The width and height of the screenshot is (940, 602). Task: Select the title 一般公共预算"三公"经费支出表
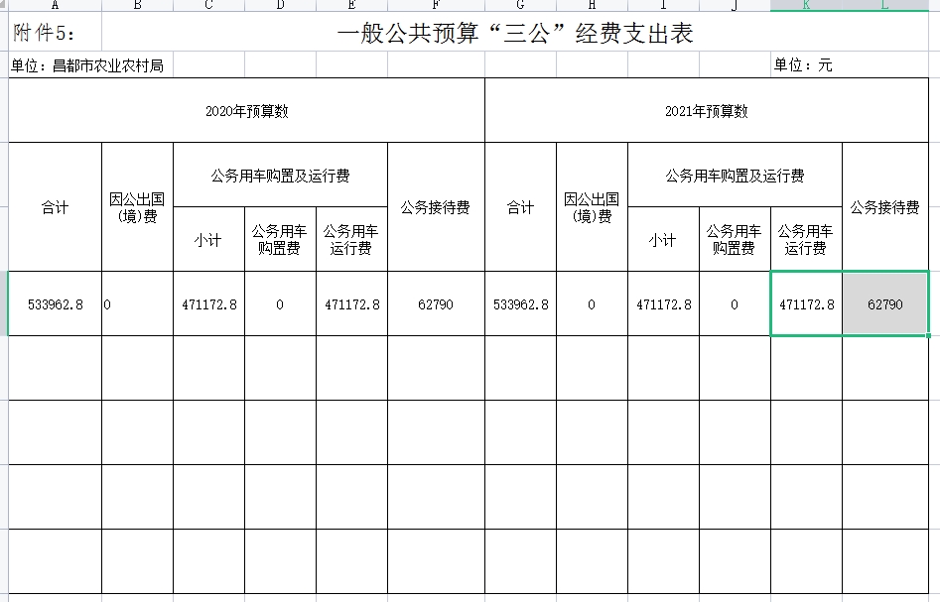514,34
